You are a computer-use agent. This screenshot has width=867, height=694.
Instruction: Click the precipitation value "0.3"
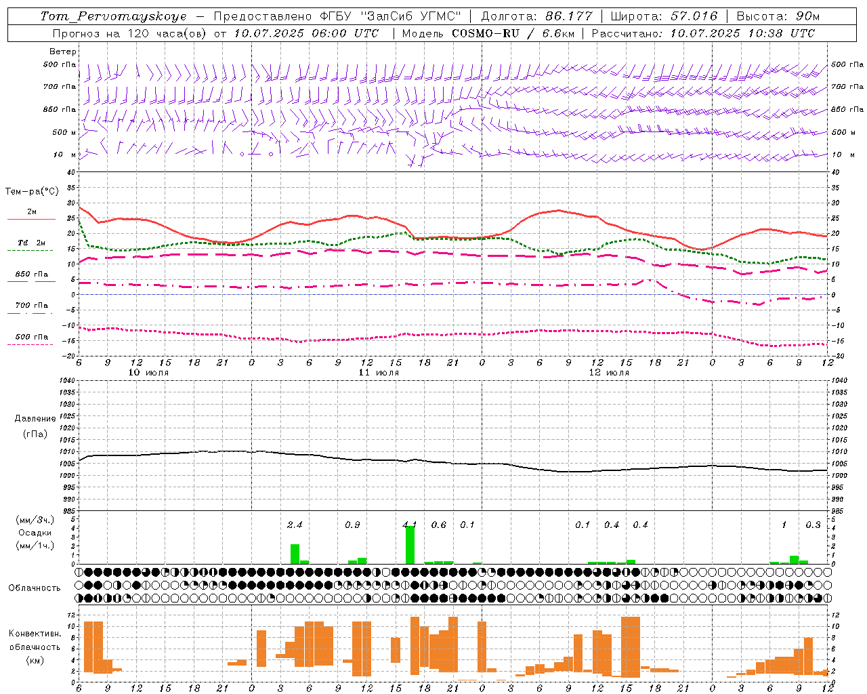coord(813,525)
